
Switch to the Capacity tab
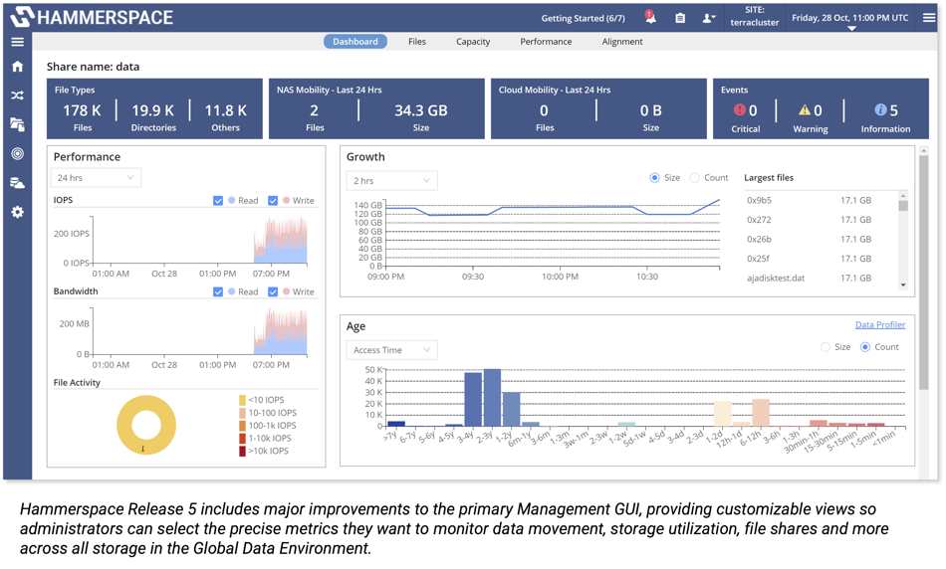coord(473,42)
